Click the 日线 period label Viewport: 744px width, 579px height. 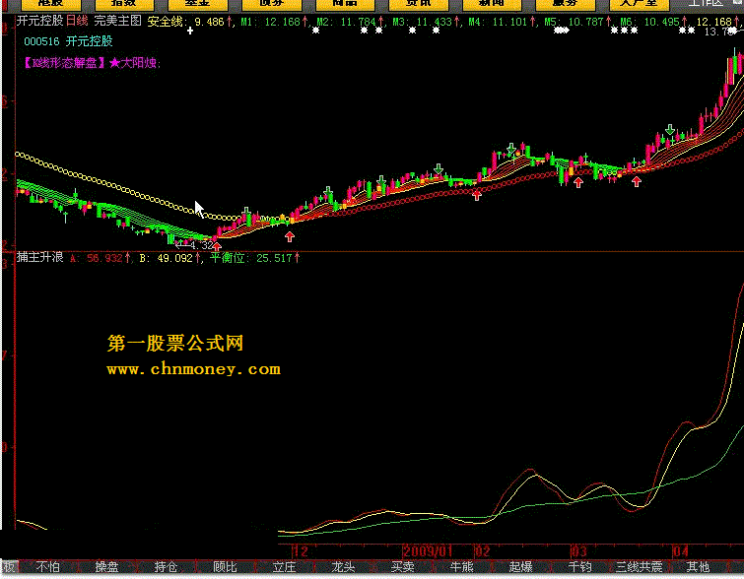[77, 21]
